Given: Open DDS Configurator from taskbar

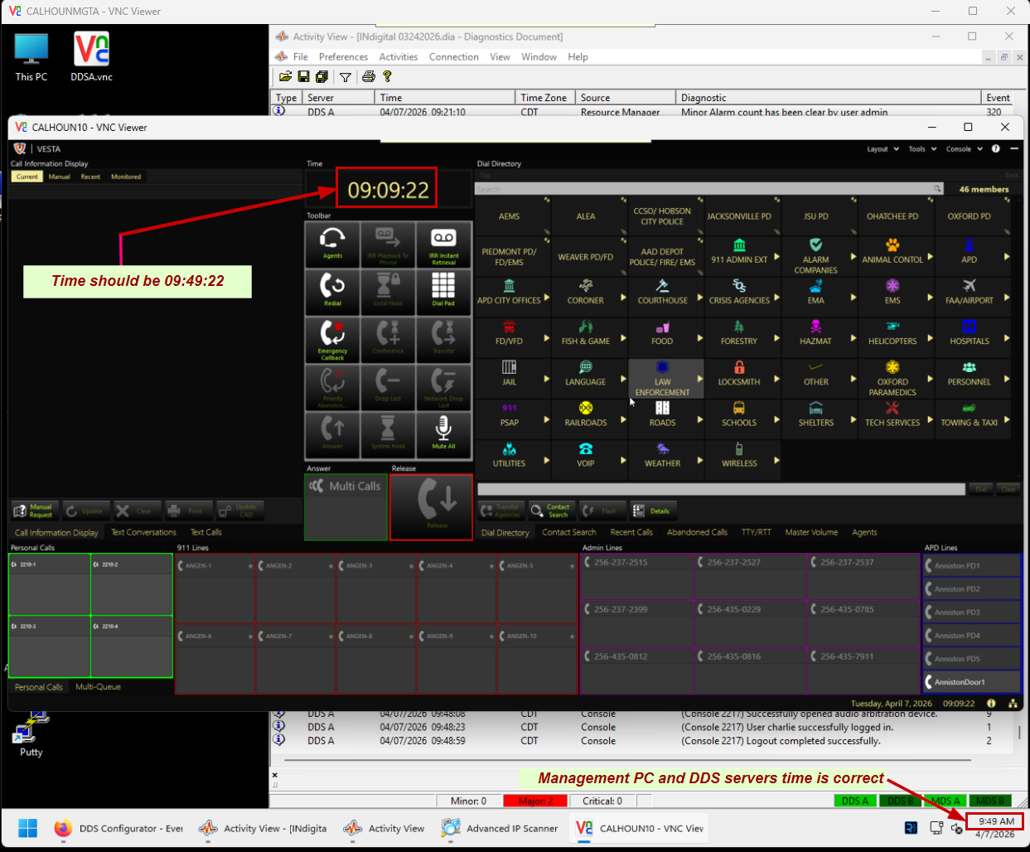Looking at the screenshot, I should [x=118, y=828].
